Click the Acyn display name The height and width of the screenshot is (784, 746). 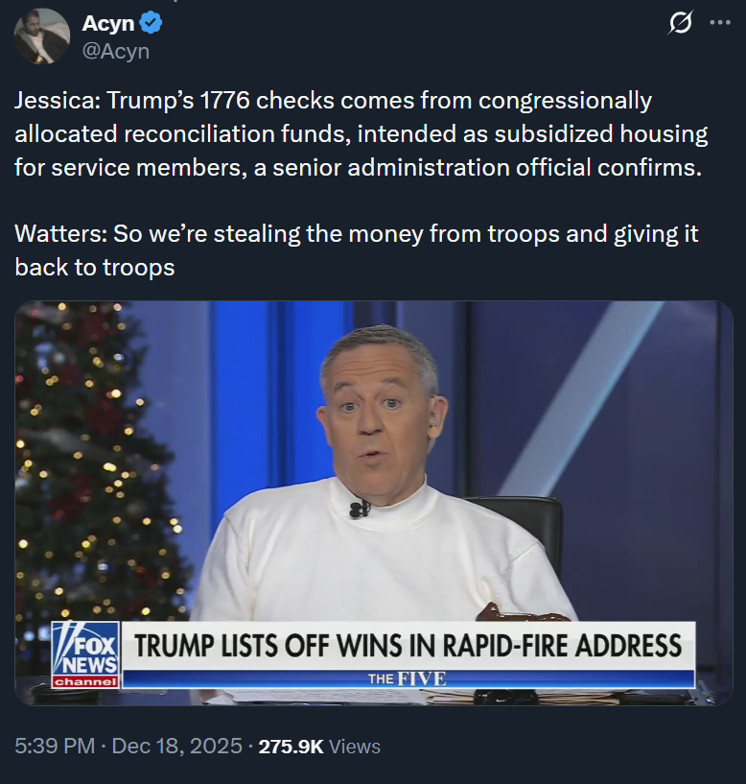coord(108,23)
